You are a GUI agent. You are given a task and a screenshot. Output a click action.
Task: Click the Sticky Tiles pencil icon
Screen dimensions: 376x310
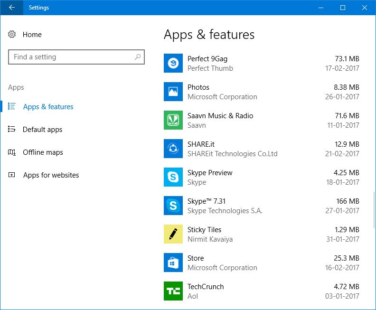(x=173, y=234)
